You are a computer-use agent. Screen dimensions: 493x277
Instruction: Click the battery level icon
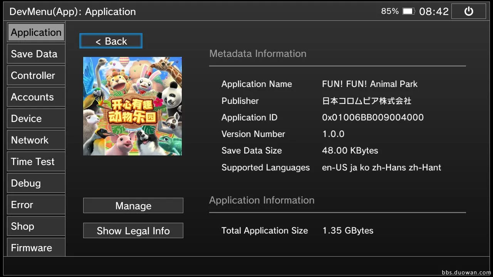pos(408,12)
